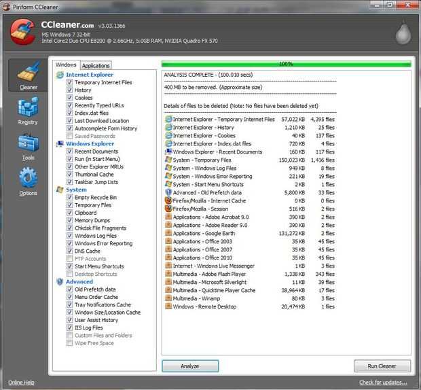Enable the Saved Passwords checkbox

point(70,136)
